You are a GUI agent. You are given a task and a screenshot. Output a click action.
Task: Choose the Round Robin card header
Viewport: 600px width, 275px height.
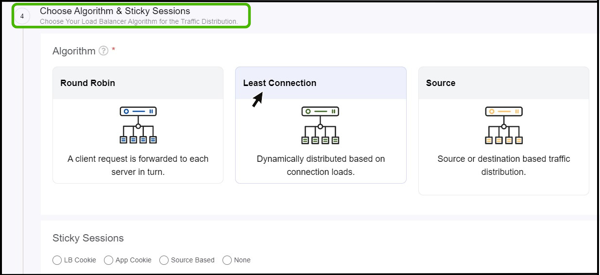(138, 83)
